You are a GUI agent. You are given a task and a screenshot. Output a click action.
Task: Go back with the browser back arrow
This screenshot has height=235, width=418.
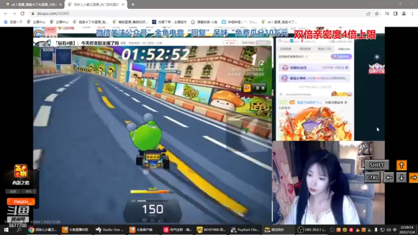pos(6,14)
